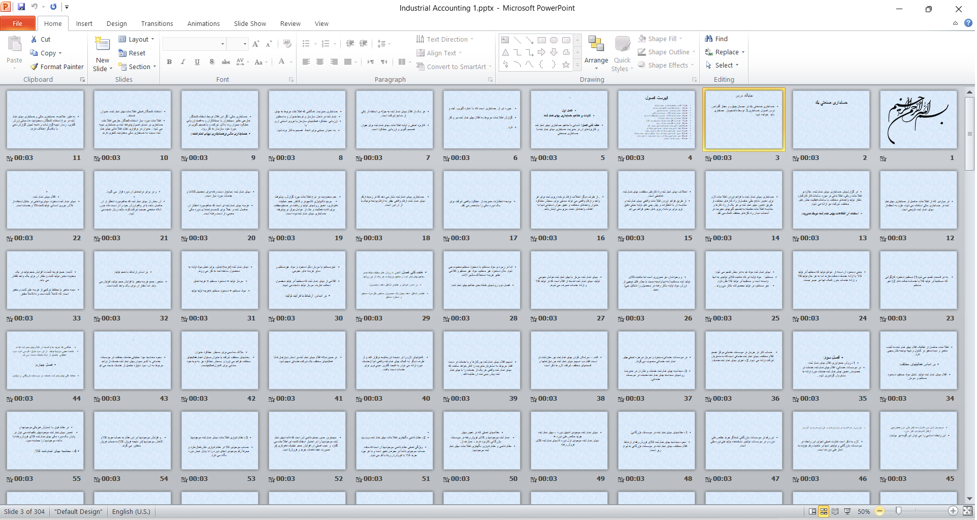The image size is (977, 520).
Task: Select slide 12 thumbnail
Action: pyautogui.click(x=918, y=200)
